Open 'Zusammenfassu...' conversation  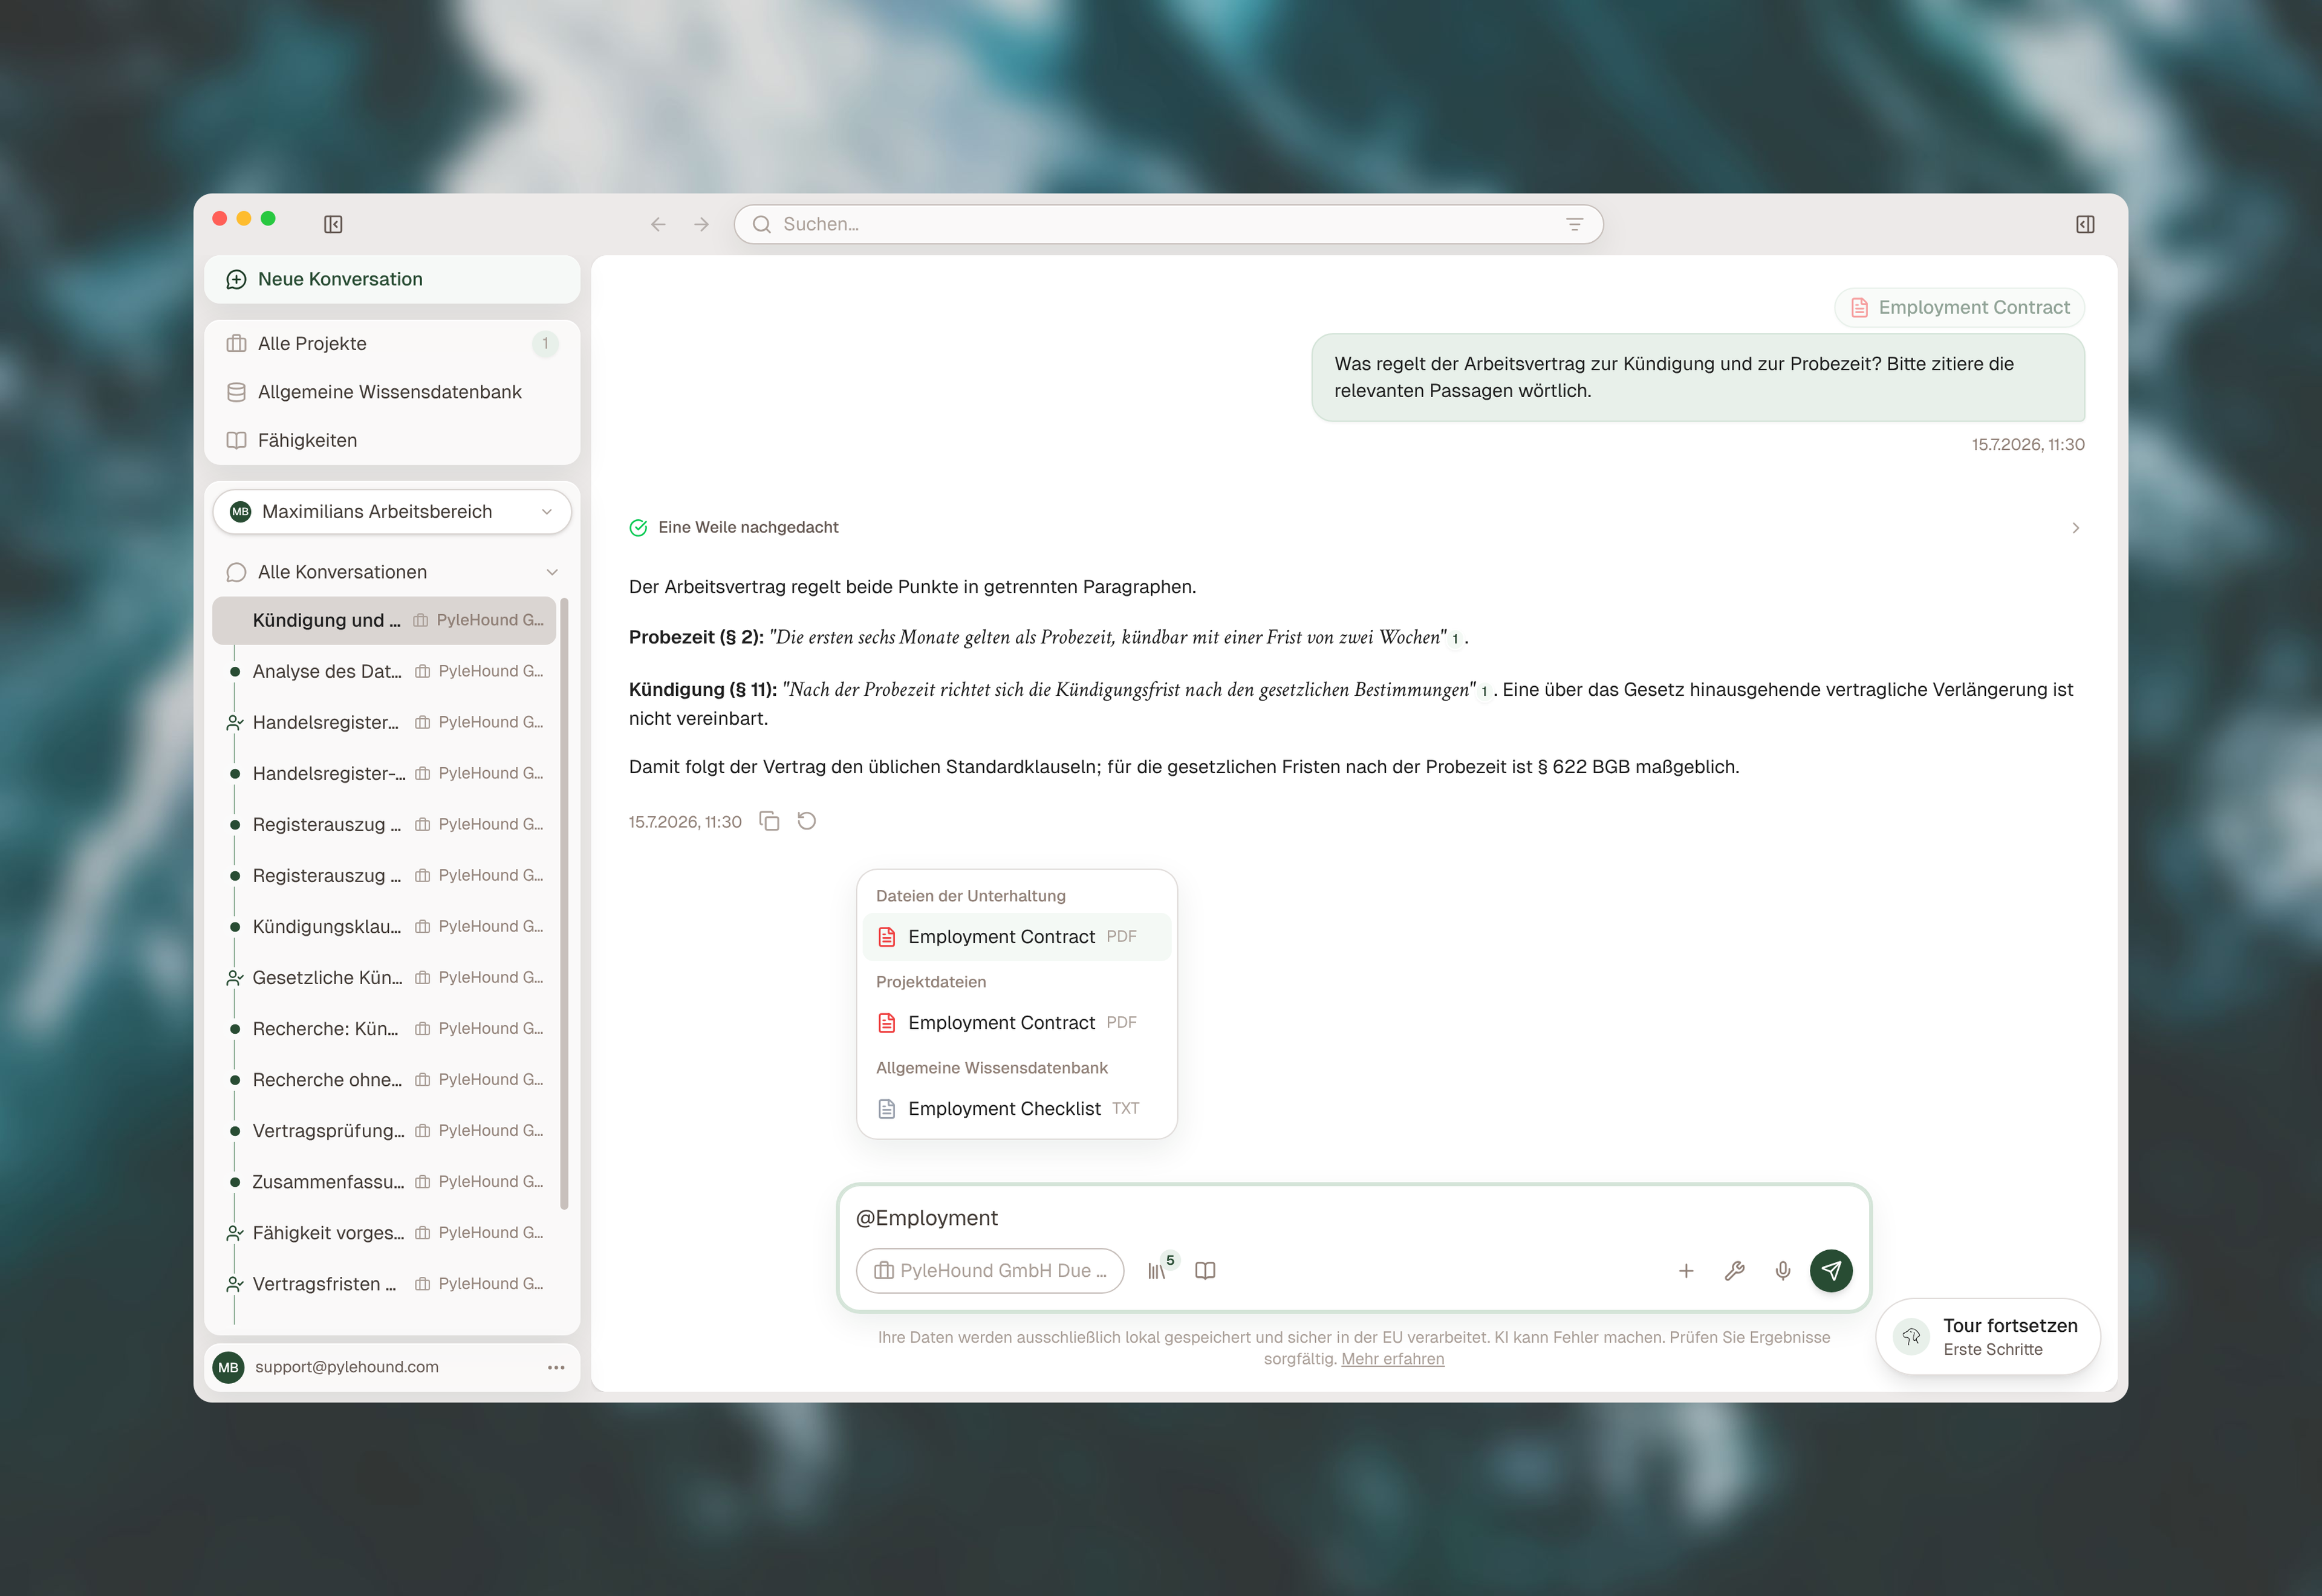[385, 1181]
